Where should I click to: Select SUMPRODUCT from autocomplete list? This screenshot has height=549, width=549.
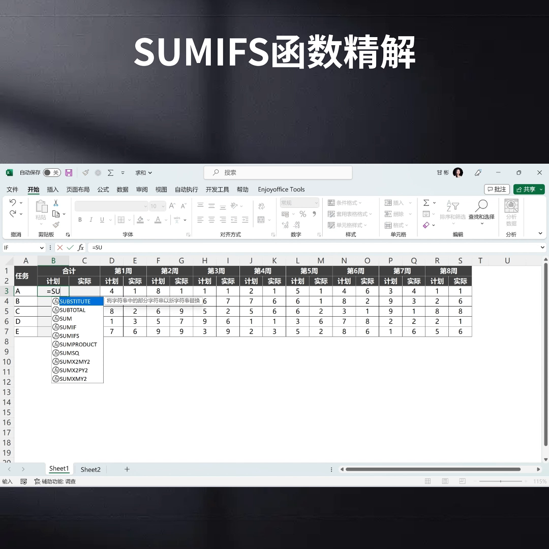click(77, 345)
